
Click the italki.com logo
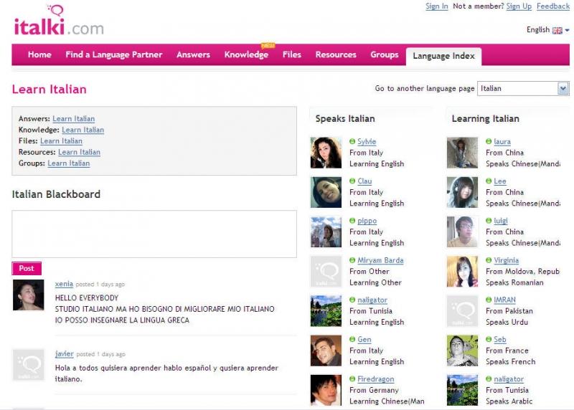coord(59,22)
